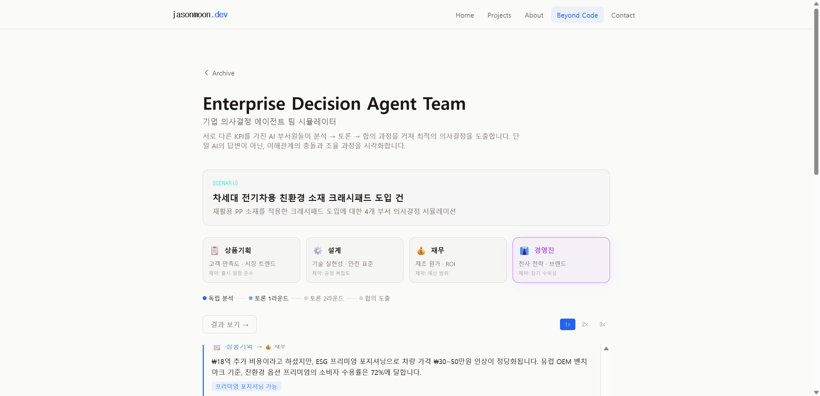820x396 pixels.
Task: Return to Archive via the back link
Action: point(223,73)
